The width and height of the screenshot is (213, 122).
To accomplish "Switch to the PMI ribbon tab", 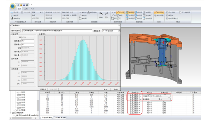I will click(32, 9).
